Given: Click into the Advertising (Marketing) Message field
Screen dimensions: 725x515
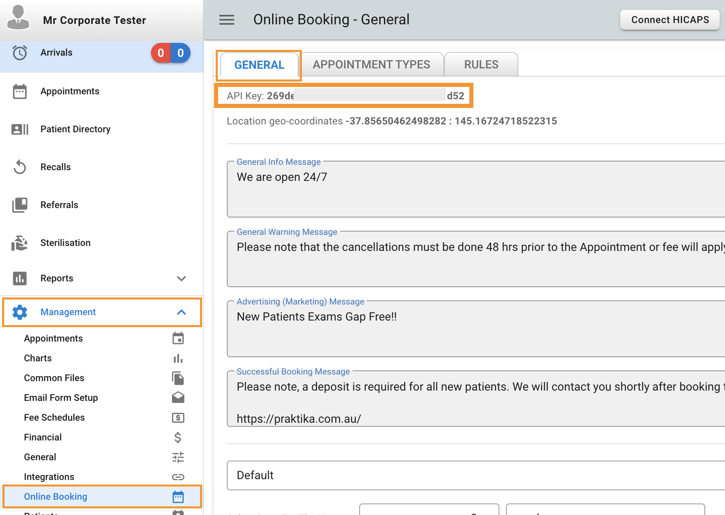Looking at the screenshot, I should click(476, 329).
